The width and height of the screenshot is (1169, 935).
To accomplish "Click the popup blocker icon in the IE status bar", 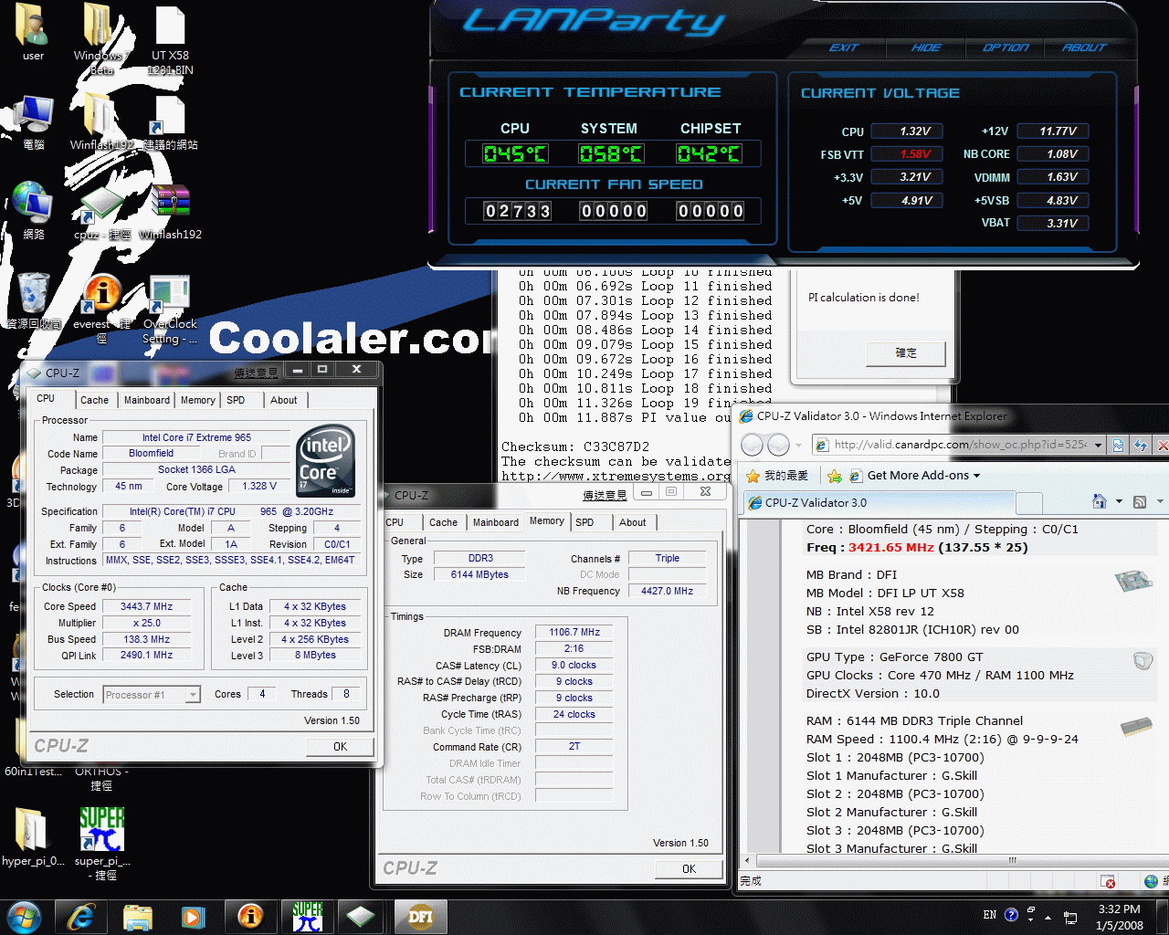I will (x=1108, y=882).
